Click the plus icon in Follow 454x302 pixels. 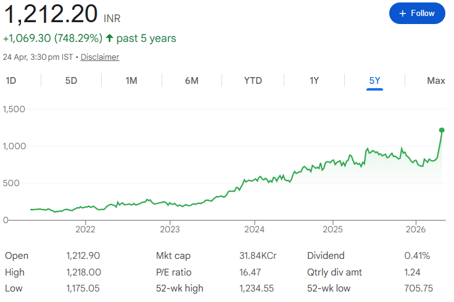[x=403, y=13]
